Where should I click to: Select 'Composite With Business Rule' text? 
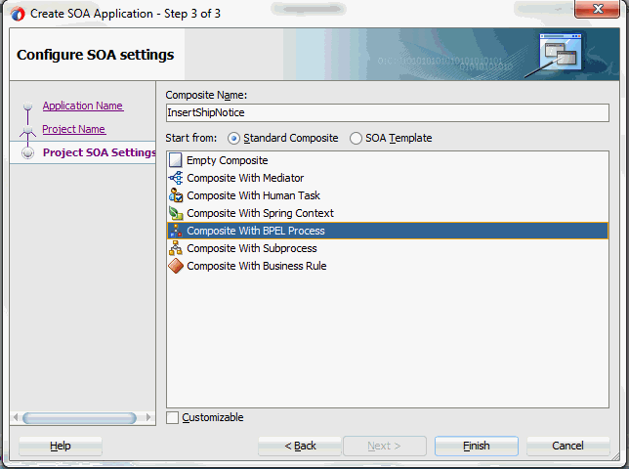(256, 267)
